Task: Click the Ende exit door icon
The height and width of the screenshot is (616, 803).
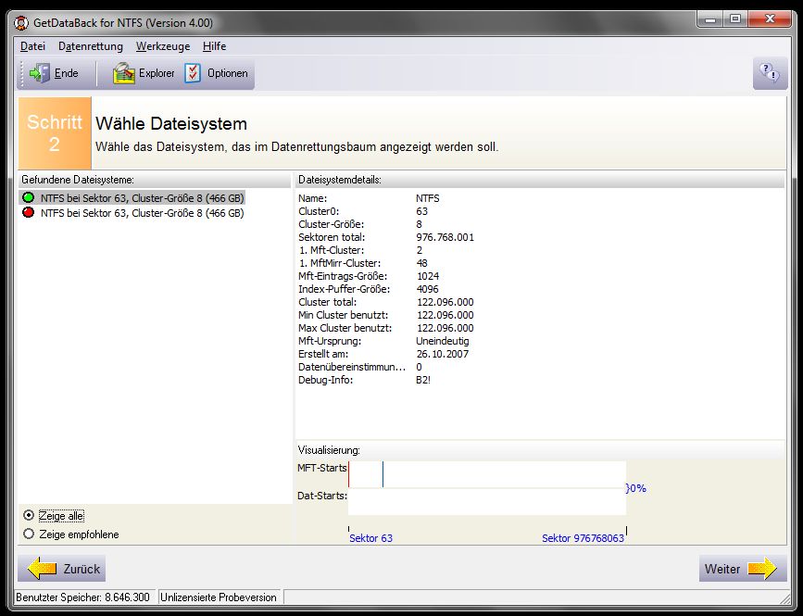Action: click(x=40, y=73)
